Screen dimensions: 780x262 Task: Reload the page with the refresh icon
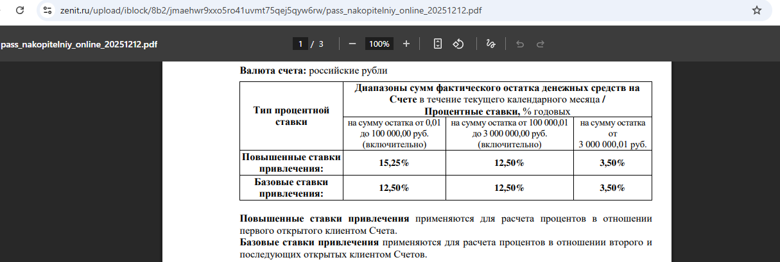point(20,11)
